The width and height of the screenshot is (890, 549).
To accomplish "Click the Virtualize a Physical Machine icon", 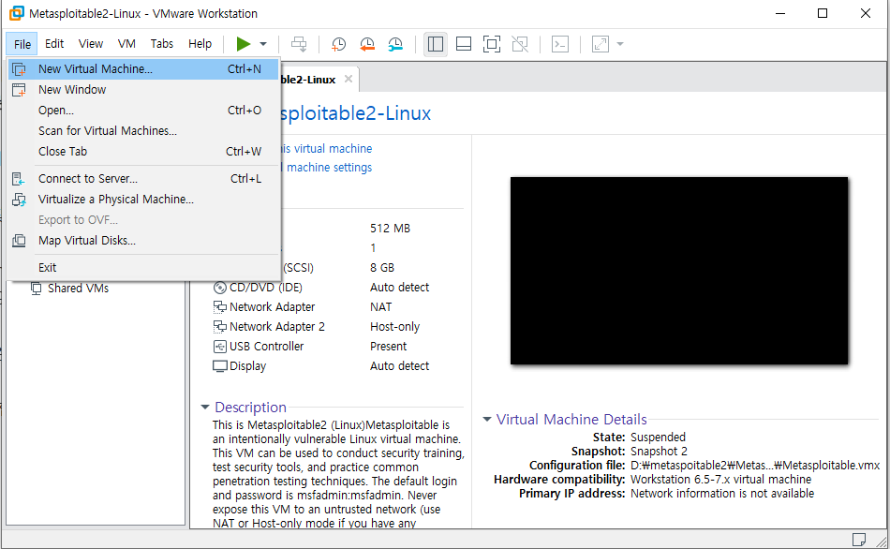I will point(19,200).
